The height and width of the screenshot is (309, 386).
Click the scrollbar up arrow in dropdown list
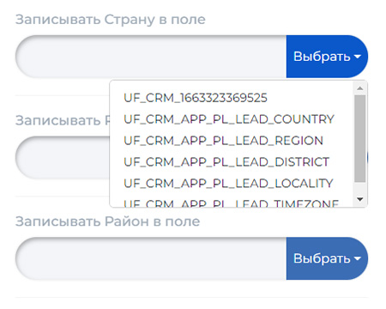pos(360,88)
